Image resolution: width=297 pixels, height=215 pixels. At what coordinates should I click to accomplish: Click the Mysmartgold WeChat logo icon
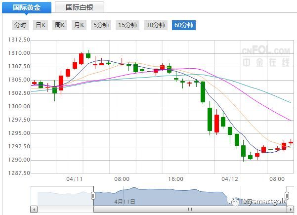pos(232,202)
